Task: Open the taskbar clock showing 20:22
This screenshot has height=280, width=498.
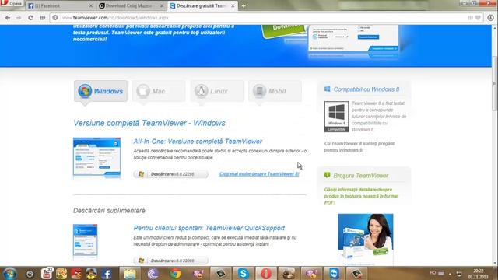Action: tap(478, 274)
